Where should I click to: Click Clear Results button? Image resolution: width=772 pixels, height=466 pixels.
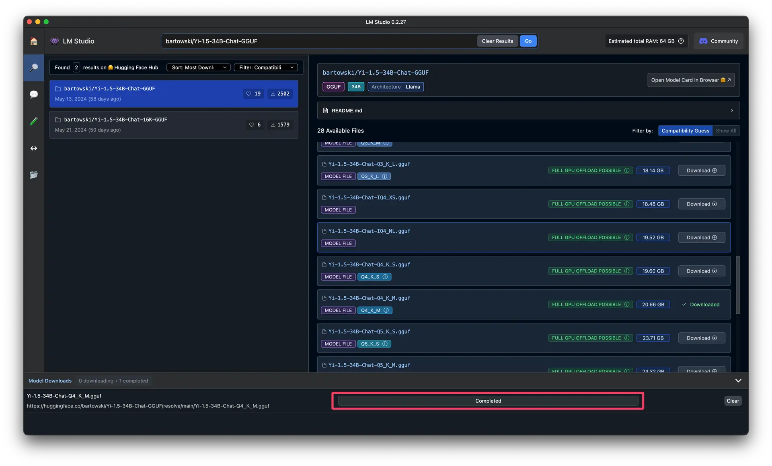click(497, 41)
